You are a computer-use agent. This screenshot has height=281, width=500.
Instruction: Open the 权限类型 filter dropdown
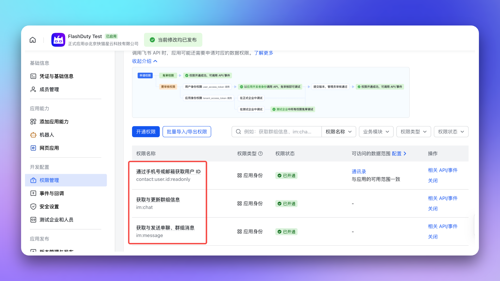point(414,132)
